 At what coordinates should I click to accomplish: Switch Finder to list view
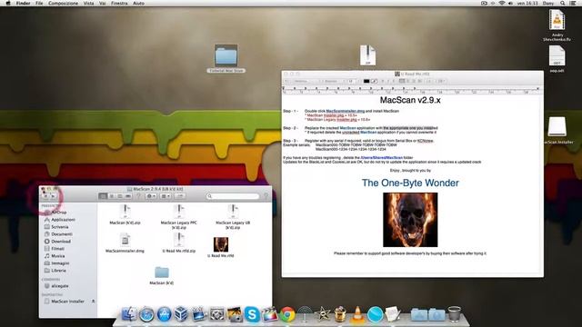111,196
